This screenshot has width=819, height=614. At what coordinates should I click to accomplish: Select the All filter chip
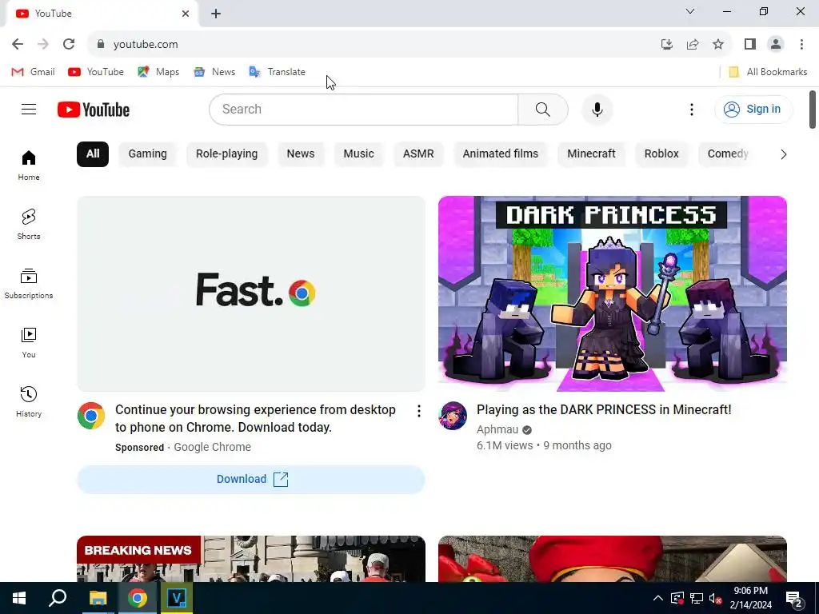(x=93, y=154)
